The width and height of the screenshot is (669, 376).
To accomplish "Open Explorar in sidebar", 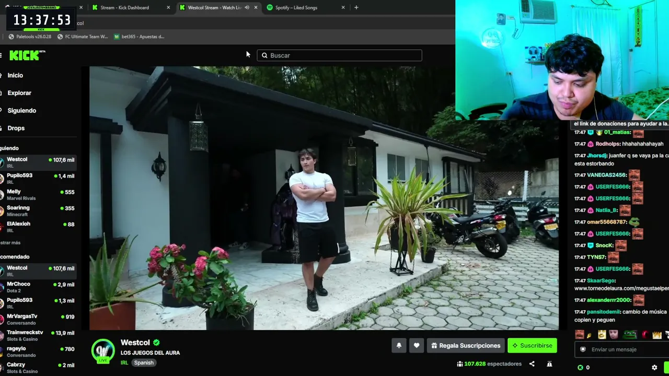I will [19, 93].
